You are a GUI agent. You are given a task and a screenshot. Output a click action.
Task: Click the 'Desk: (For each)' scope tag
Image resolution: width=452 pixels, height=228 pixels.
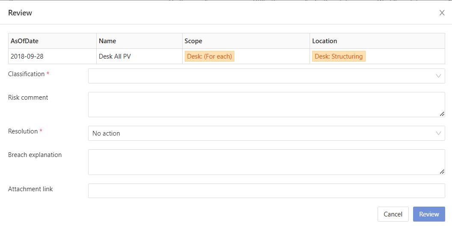(210, 56)
